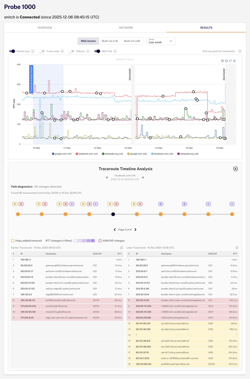The width and height of the screenshot is (250, 379).
Task: Enable the Y axis scale toggle
Action: 41,52
